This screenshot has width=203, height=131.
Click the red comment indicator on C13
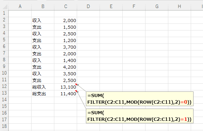click(x=76, y=91)
